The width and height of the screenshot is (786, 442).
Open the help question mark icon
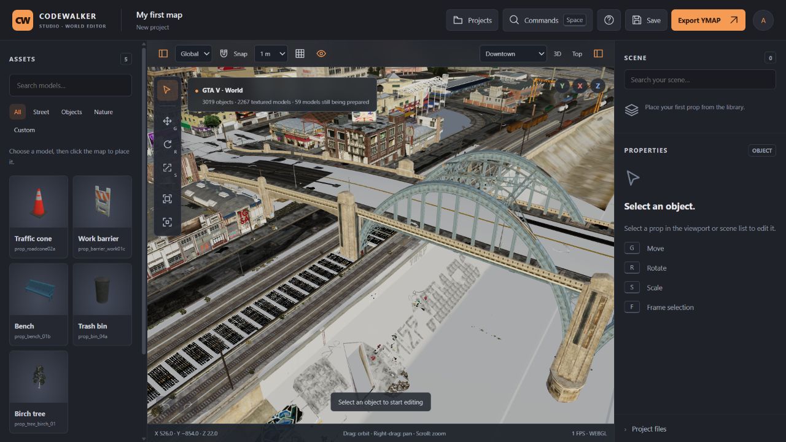(x=609, y=20)
